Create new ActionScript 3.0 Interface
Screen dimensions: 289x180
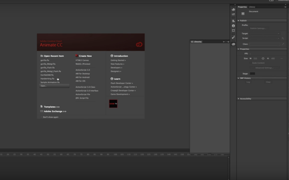[87, 90]
